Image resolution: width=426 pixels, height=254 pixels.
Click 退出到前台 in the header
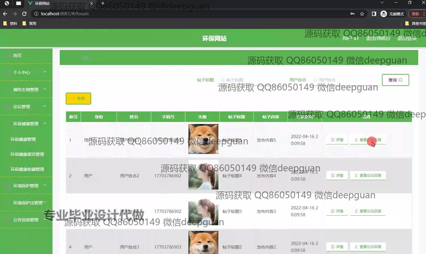click(378, 38)
